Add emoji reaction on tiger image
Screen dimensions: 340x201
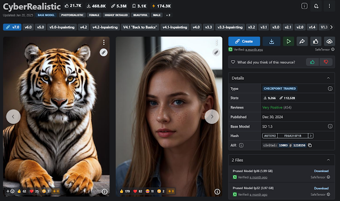[10, 191]
